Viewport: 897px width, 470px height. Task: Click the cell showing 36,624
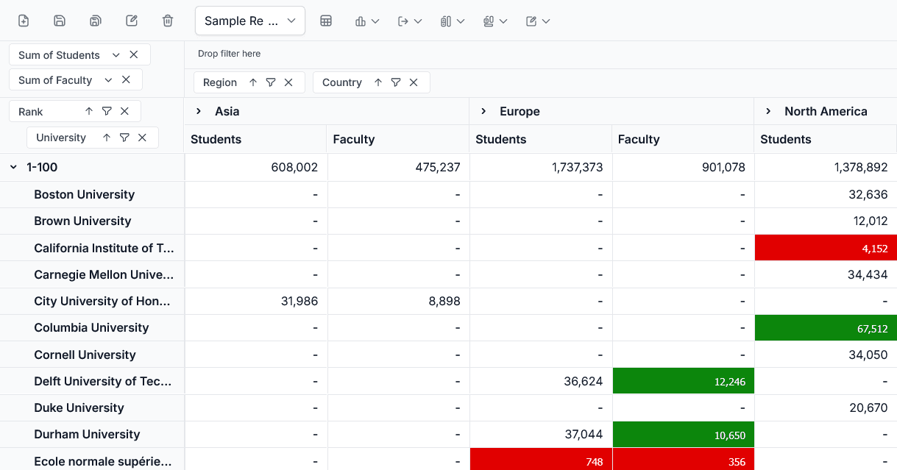541,381
